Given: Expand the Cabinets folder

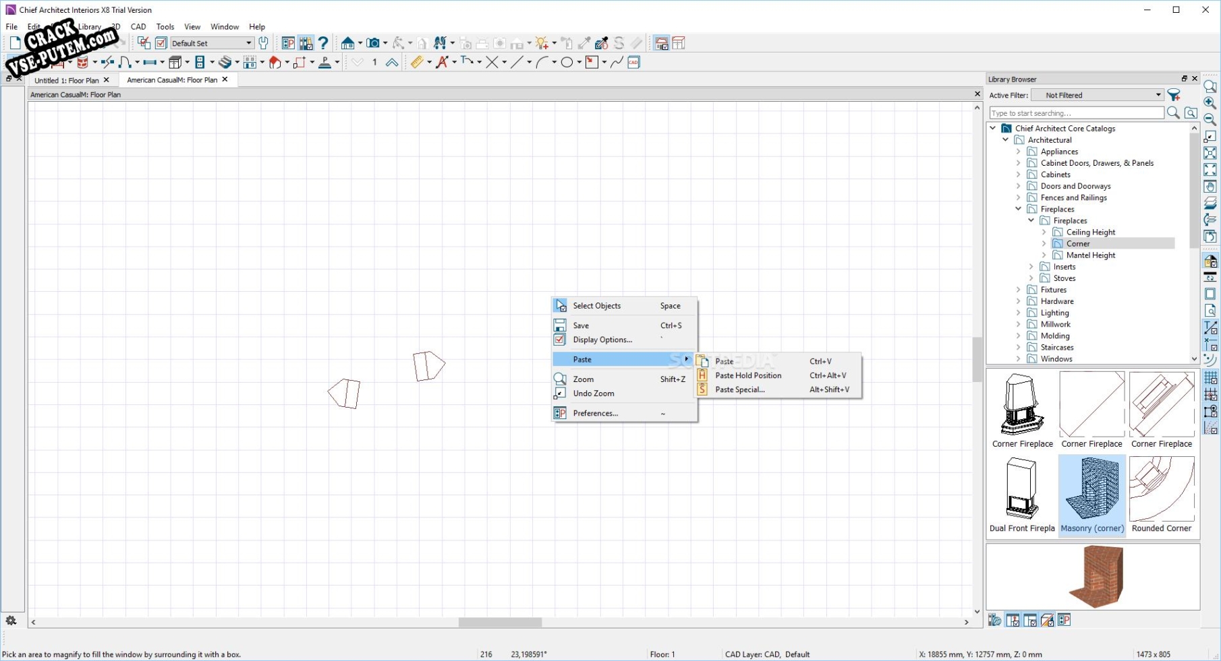Looking at the screenshot, I should (1019, 175).
